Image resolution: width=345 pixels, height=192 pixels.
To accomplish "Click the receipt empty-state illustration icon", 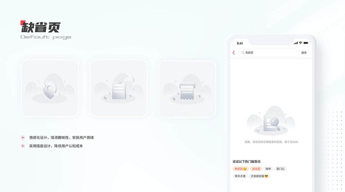I will [187, 90].
